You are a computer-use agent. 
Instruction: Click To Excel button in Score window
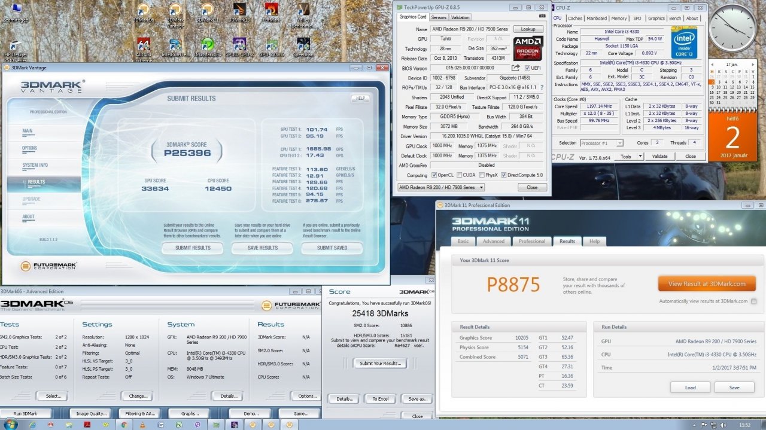(380, 399)
